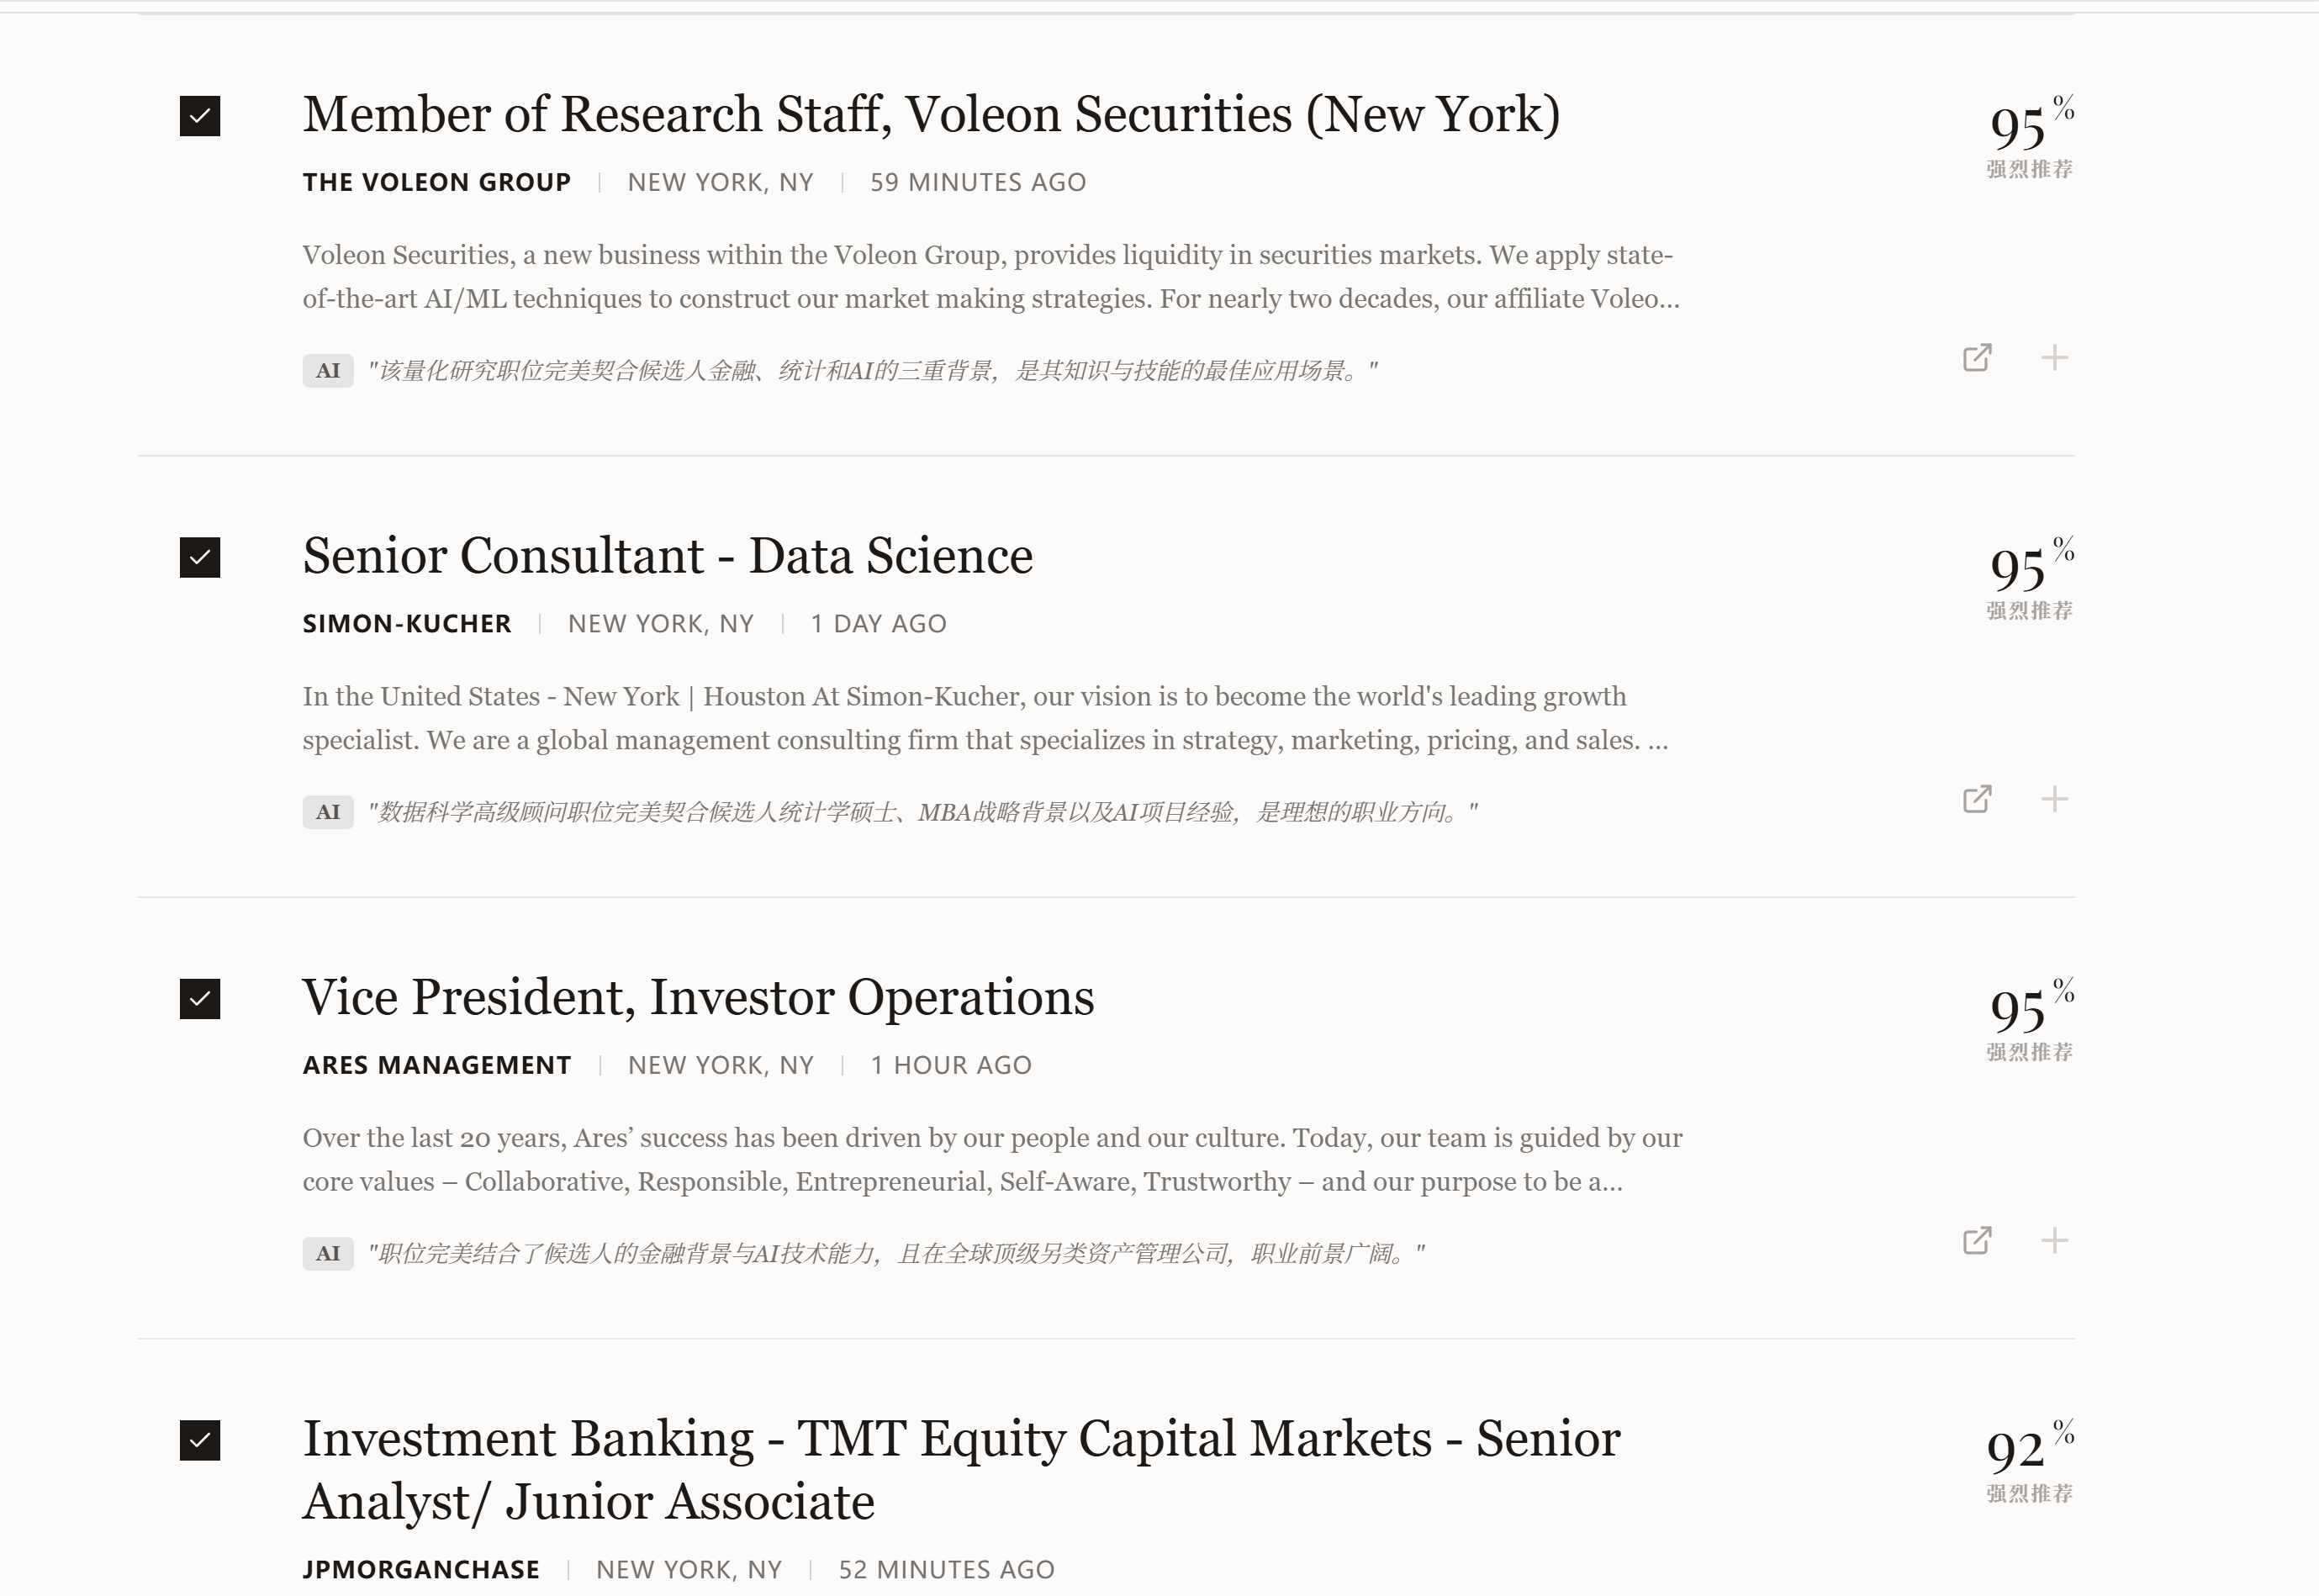Click plus icon for Vice President Investor Operations
This screenshot has width=2319, height=1596.
point(2054,1241)
